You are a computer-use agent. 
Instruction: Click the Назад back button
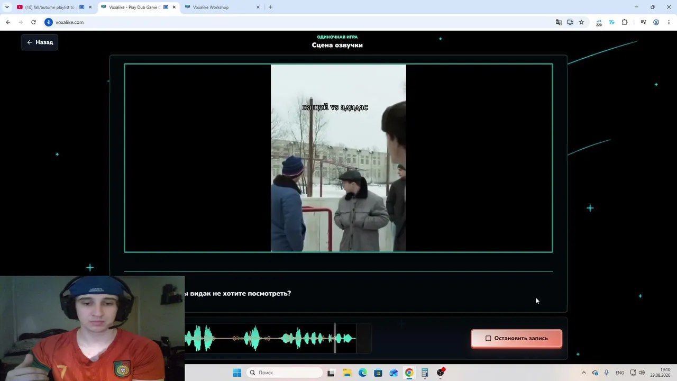tap(40, 42)
